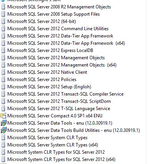
Task: Select System CLR Types for SQL Server 2012 (x64)
Action: [61, 159]
